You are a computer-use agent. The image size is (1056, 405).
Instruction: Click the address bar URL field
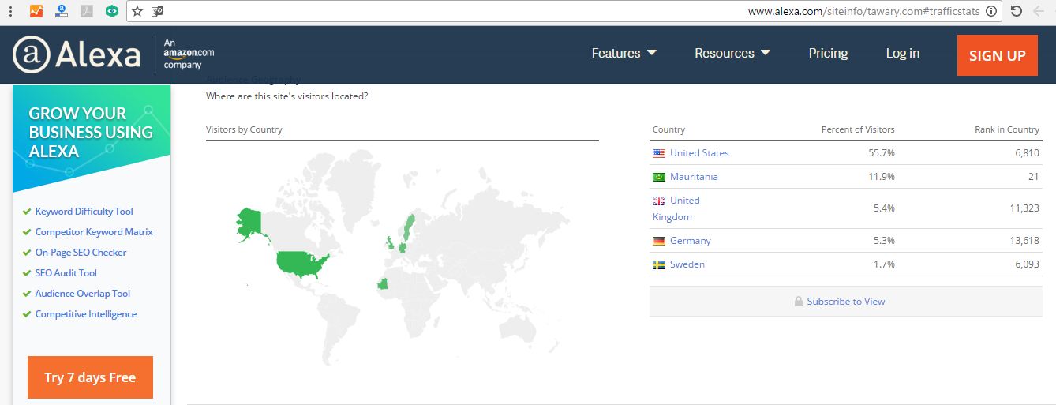[x=474, y=11]
